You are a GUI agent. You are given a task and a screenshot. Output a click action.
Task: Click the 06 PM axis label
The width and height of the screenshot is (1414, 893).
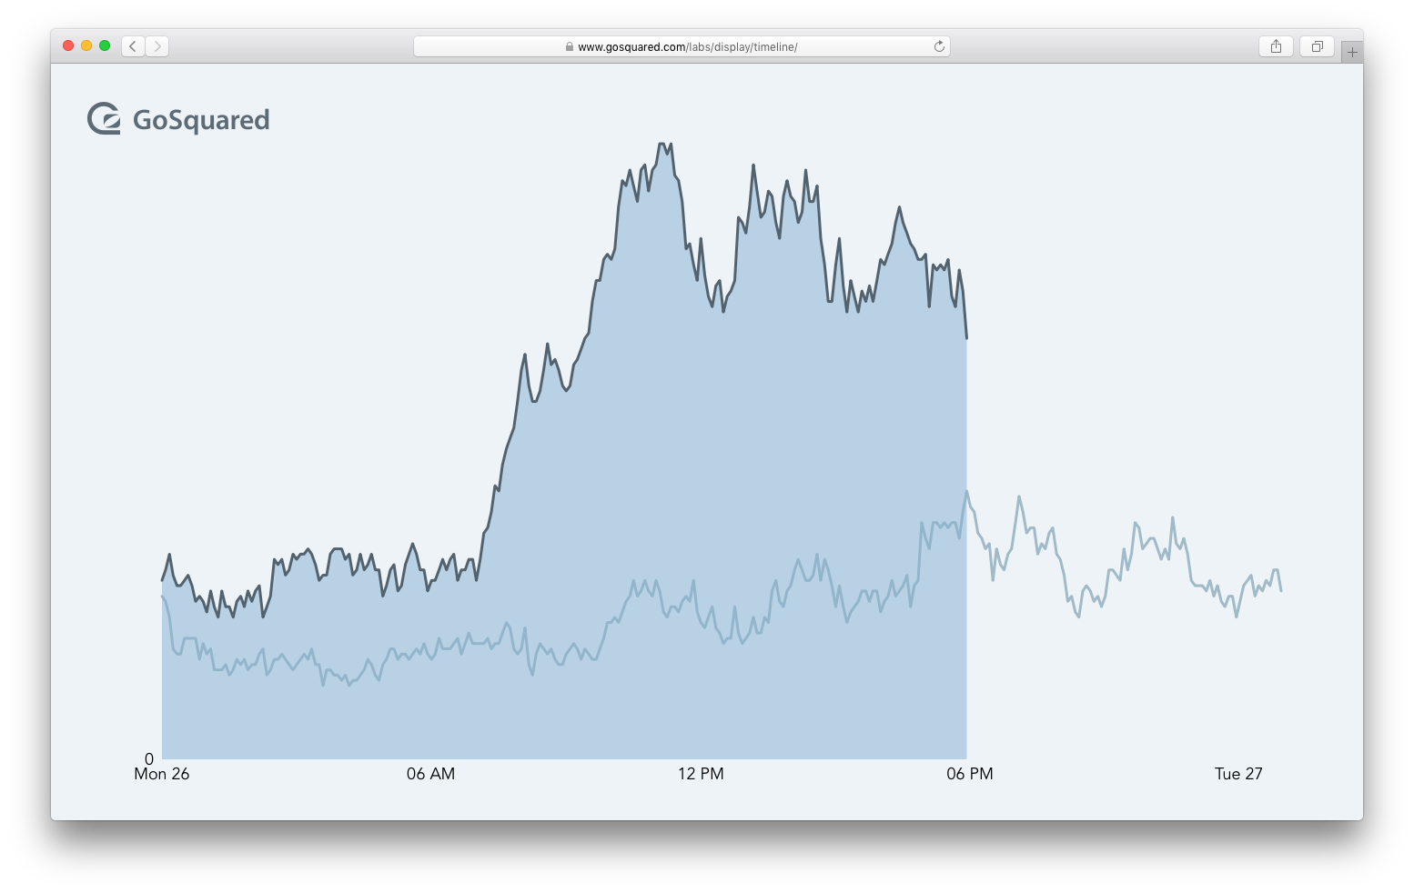(970, 774)
